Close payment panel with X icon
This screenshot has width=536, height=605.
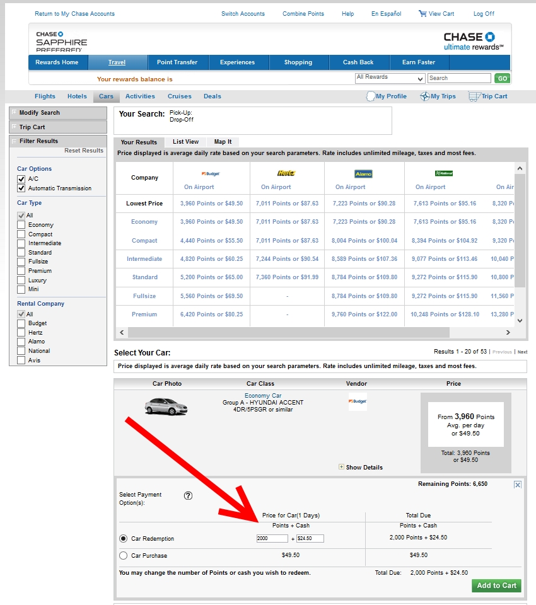point(518,485)
